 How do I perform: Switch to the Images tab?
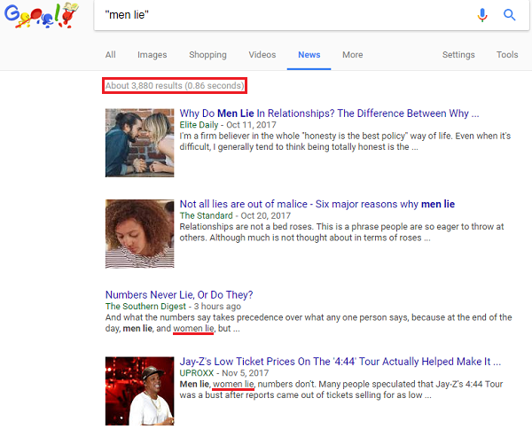(152, 55)
